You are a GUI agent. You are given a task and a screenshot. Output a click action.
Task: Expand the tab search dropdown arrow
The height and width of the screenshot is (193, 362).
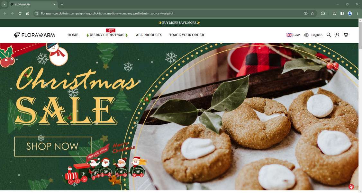click(4, 4)
